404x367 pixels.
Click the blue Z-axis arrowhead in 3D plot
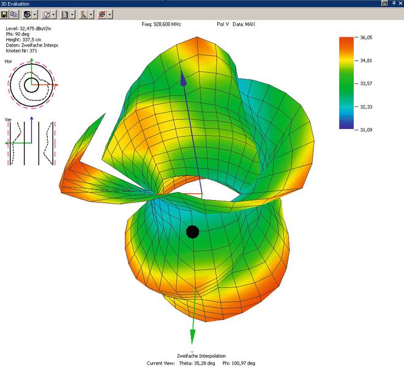point(183,78)
